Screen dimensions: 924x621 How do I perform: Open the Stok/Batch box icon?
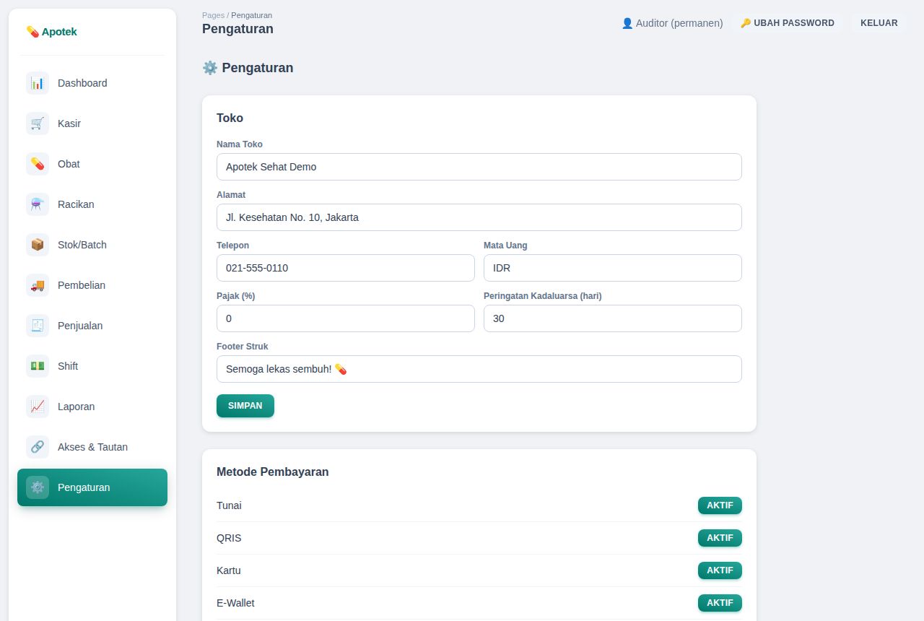click(38, 245)
